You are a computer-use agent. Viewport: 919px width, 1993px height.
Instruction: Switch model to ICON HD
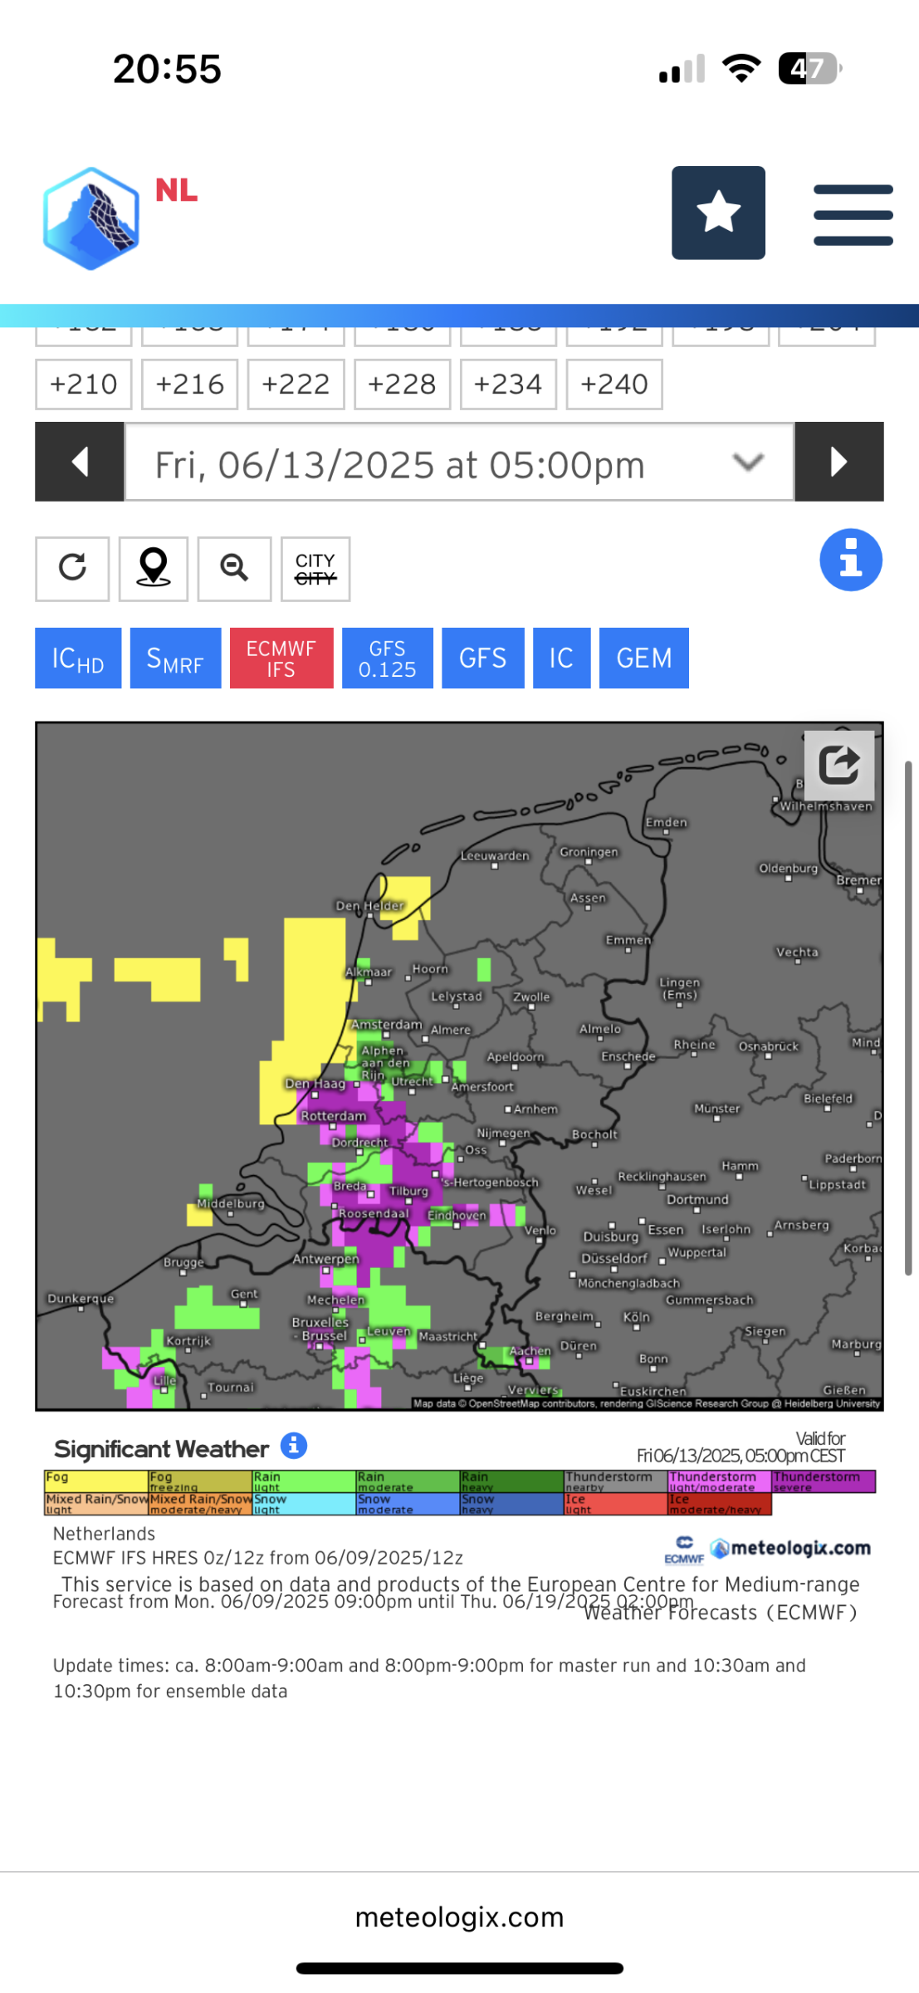[78, 658]
